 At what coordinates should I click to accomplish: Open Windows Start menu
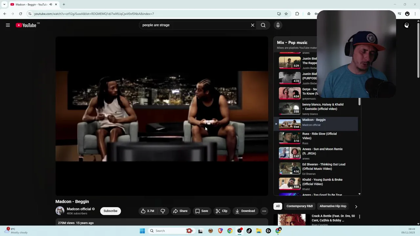(142, 231)
